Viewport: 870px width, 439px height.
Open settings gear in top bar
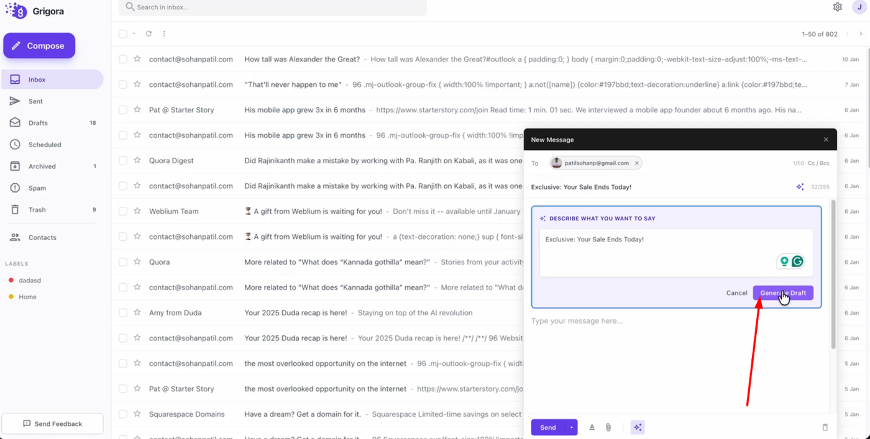pos(838,7)
